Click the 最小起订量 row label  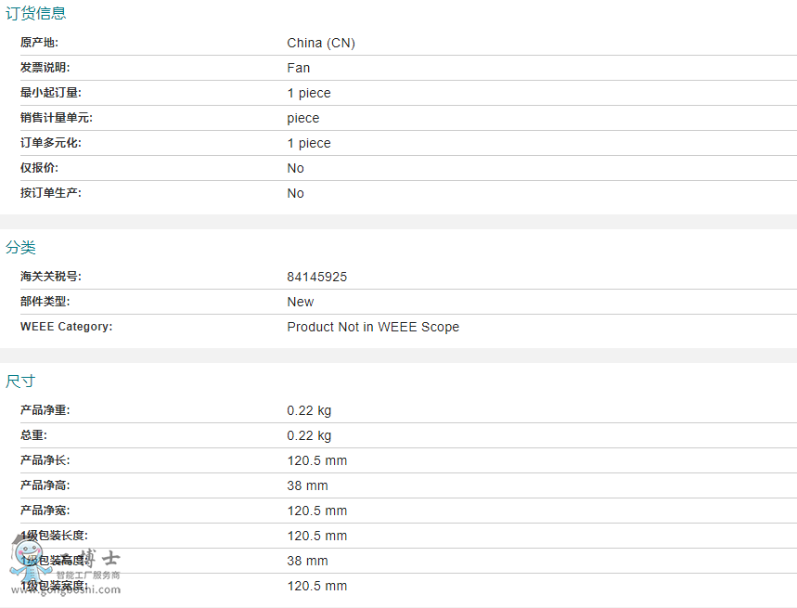point(51,93)
